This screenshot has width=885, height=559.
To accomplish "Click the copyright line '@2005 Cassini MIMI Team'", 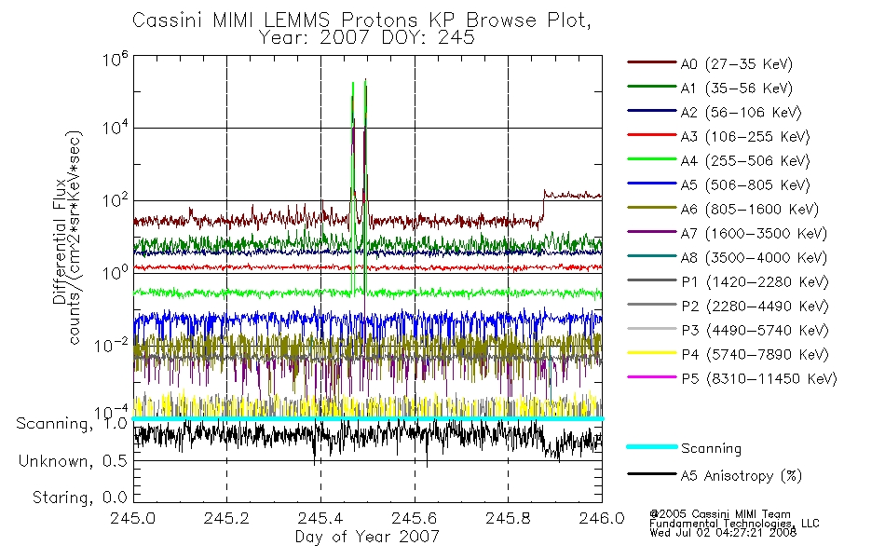I will [x=719, y=514].
